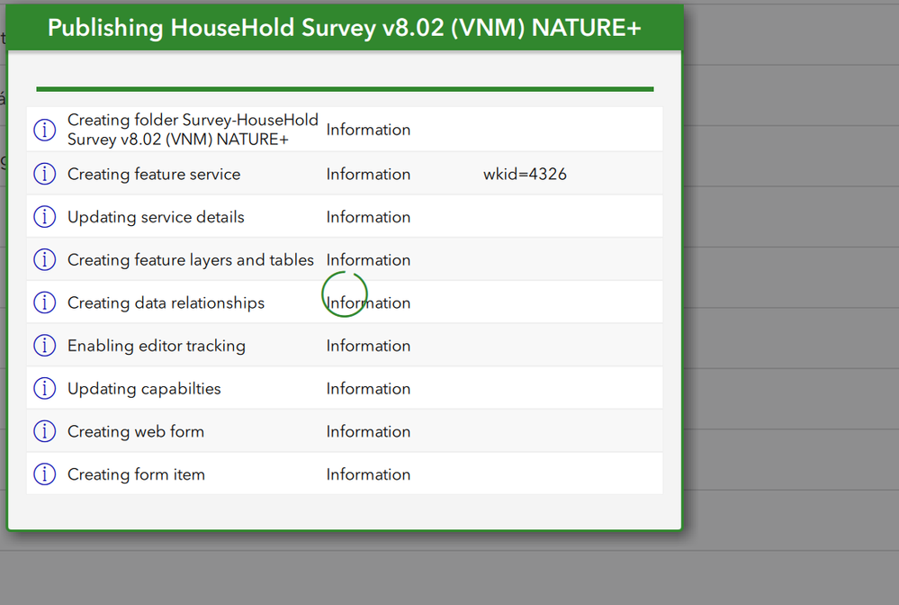Viewport: 899px width, 605px height.
Task: Click info icon beside Creating feature layers and tables
Action: coord(45,260)
